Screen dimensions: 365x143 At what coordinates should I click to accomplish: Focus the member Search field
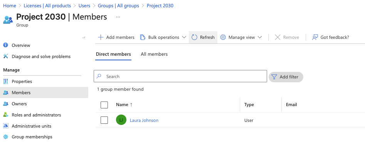(x=180, y=76)
